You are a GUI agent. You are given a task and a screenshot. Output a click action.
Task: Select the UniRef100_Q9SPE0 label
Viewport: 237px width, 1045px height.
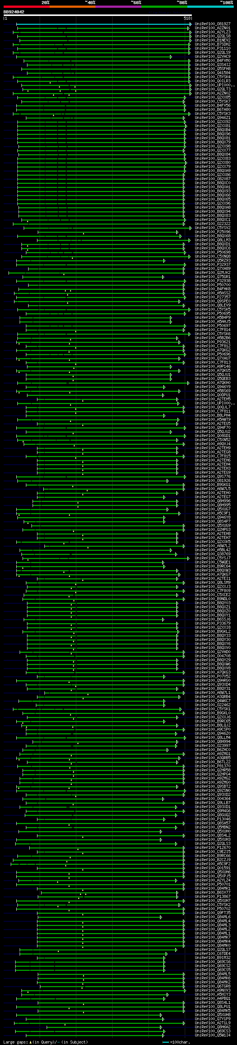tap(213, 301)
